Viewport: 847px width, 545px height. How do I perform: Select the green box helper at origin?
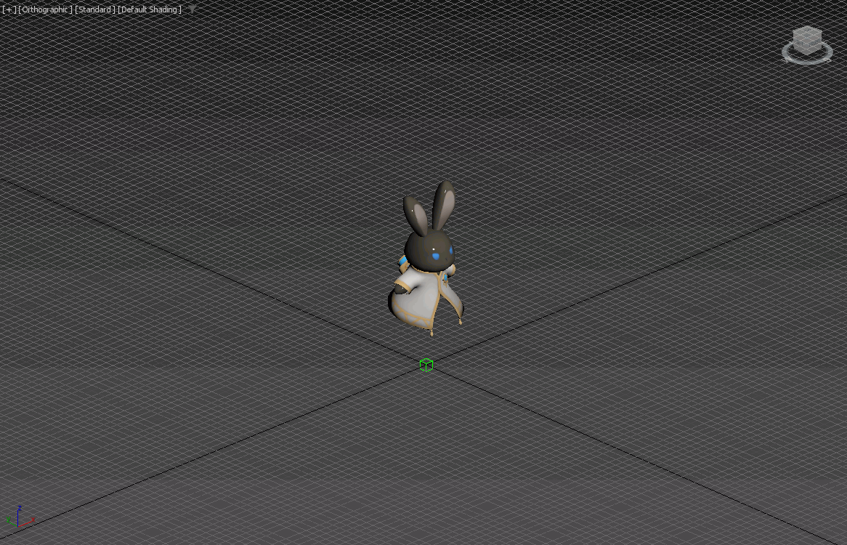coord(426,365)
